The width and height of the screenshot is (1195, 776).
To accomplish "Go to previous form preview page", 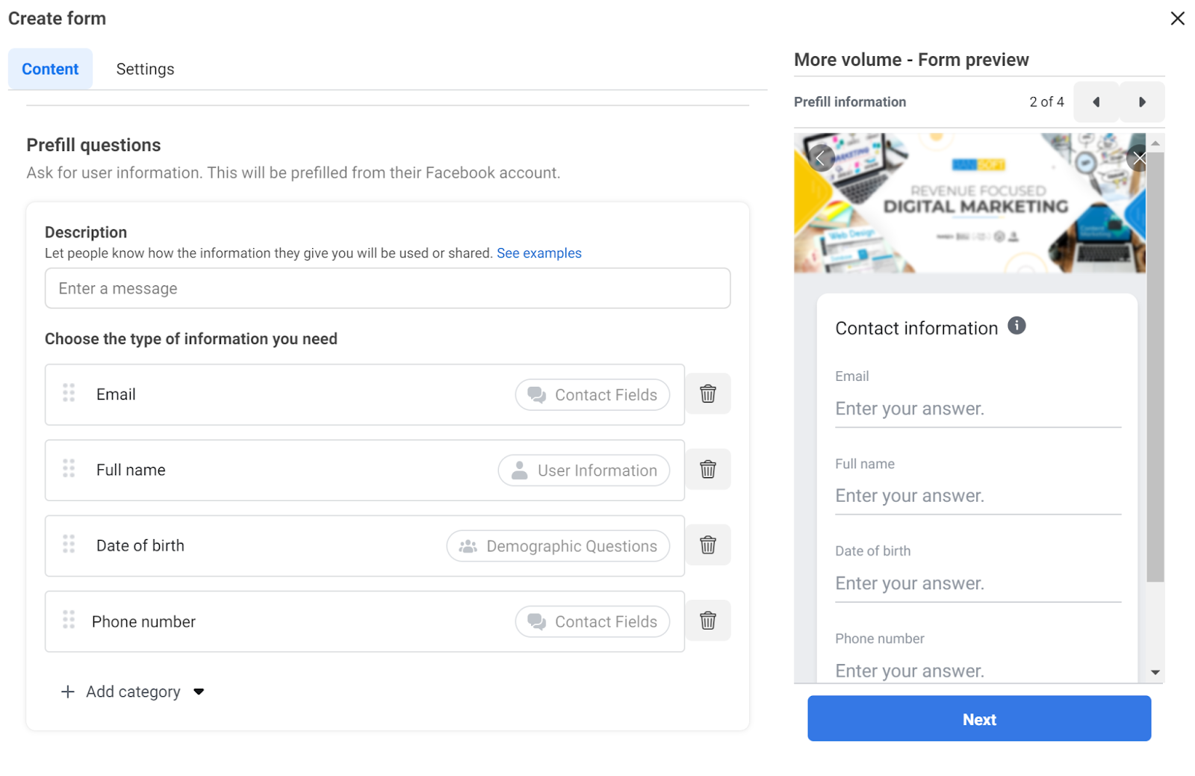I will click(x=1096, y=102).
